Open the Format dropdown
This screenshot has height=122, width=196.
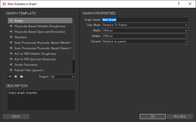[145, 41]
